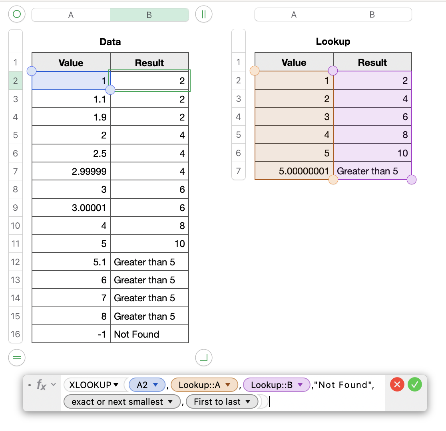446x431 pixels.
Task: Click the Data Value cell 1.9
Action: pyautogui.click(x=71, y=117)
